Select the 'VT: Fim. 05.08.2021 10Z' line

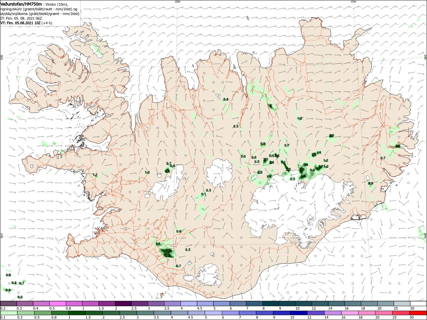[21, 23]
